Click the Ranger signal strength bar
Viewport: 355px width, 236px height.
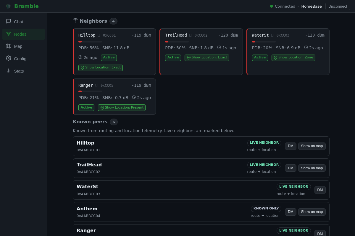pos(90,91)
